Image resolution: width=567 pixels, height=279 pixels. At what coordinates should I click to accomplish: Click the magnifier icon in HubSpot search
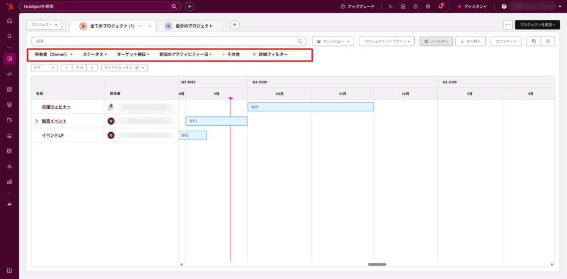coord(174,7)
